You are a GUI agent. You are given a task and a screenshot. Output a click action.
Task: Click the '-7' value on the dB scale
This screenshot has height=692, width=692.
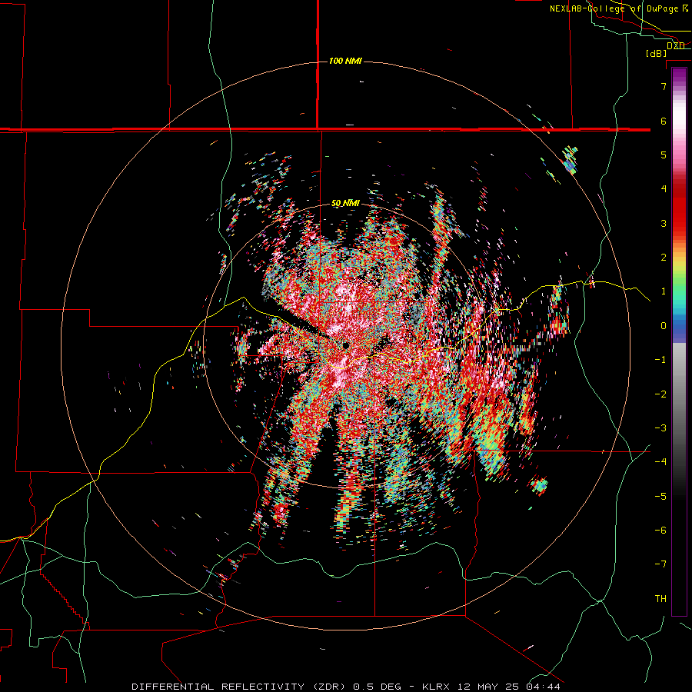pos(660,564)
